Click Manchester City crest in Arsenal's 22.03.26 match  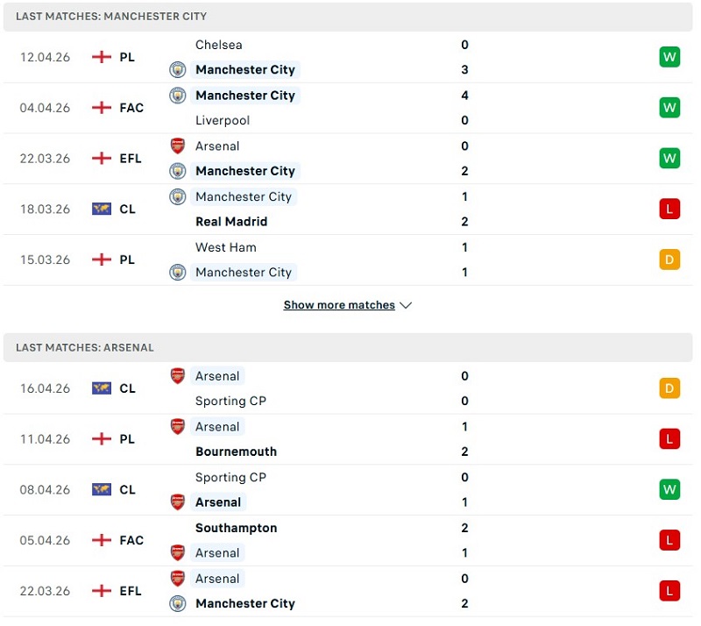tap(178, 604)
